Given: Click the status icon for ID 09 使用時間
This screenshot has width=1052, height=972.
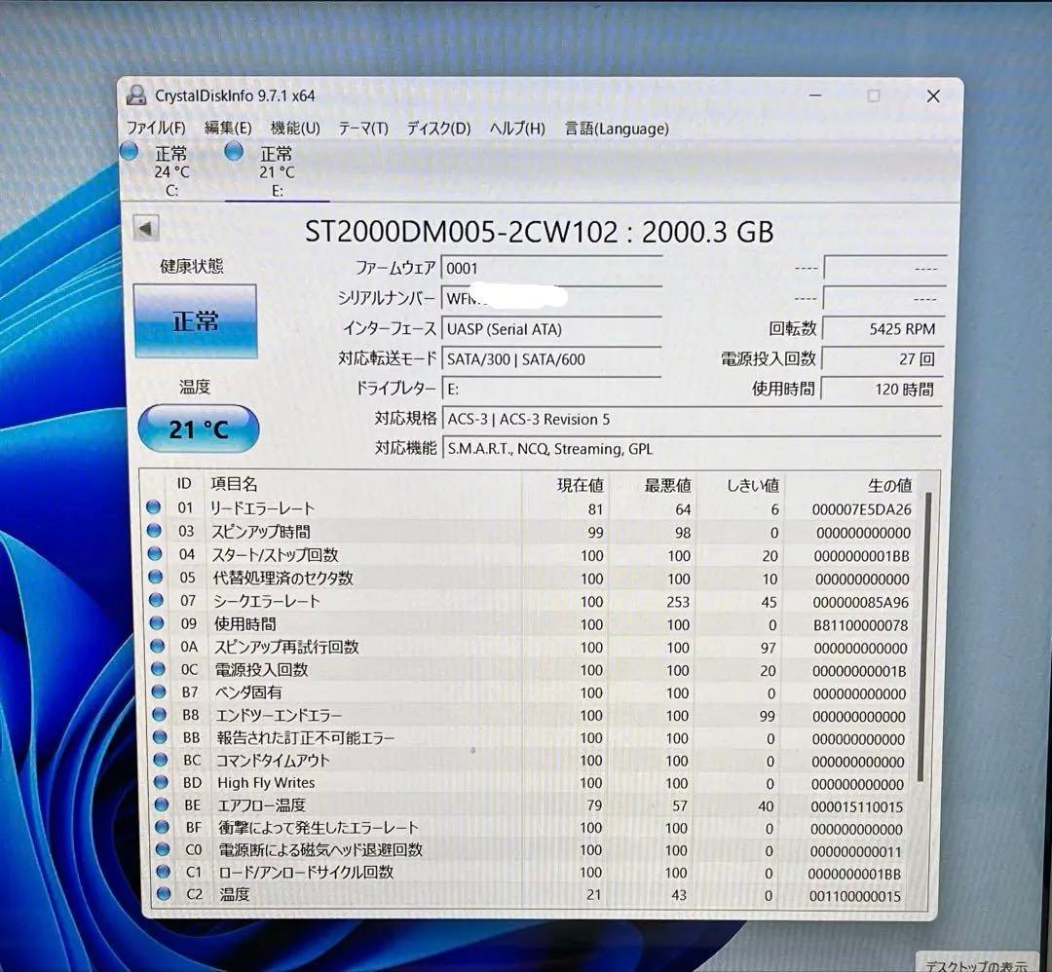Looking at the screenshot, I should [157, 622].
